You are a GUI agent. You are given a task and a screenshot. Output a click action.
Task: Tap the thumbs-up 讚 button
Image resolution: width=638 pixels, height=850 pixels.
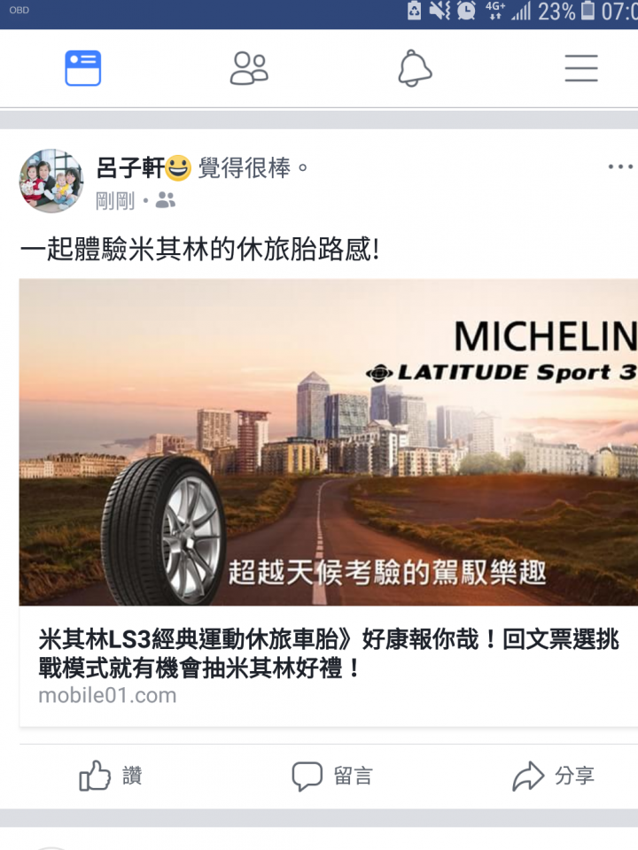111,776
